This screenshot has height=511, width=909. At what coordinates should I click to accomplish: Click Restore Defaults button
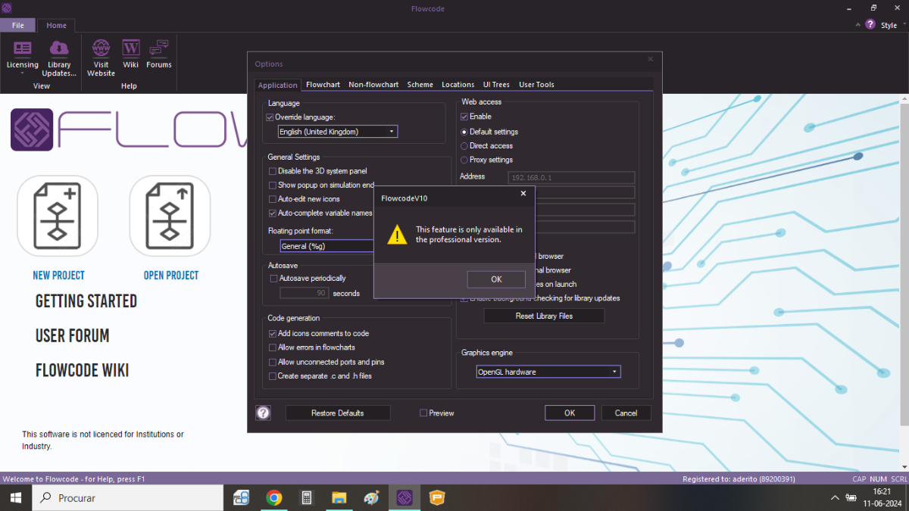[338, 413]
